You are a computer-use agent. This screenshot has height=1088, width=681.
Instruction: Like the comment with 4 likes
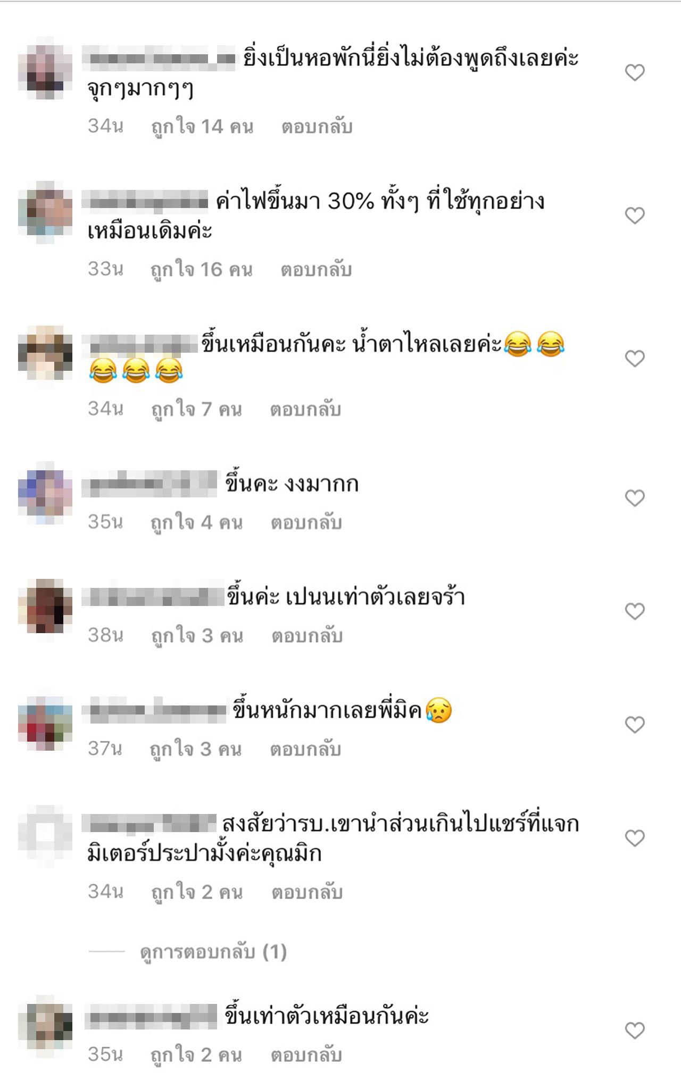coord(634,498)
